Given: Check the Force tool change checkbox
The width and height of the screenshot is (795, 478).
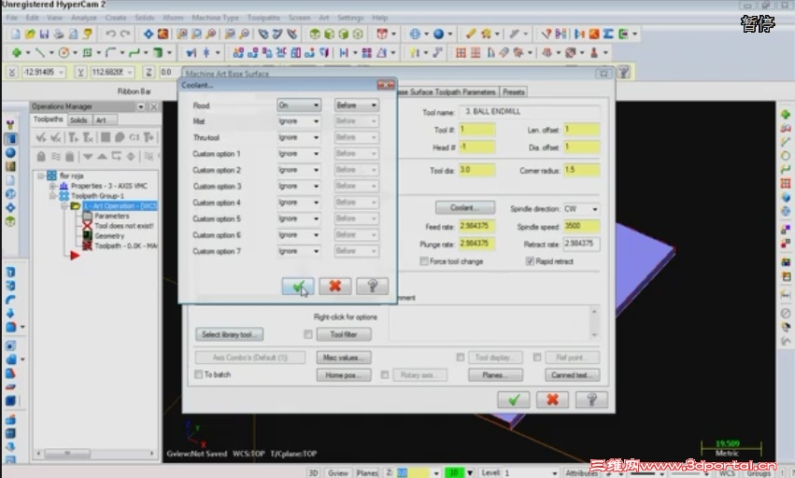Looking at the screenshot, I should tap(424, 261).
